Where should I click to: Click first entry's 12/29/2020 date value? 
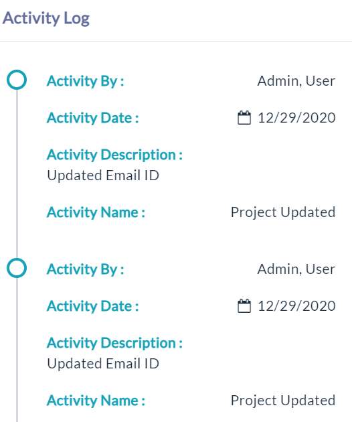296,118
